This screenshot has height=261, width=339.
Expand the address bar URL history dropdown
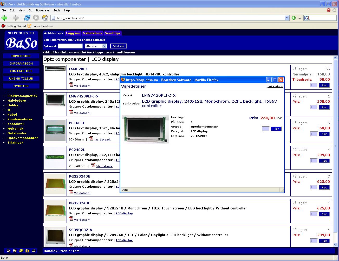pyautogui.click(x=287, y=18)
